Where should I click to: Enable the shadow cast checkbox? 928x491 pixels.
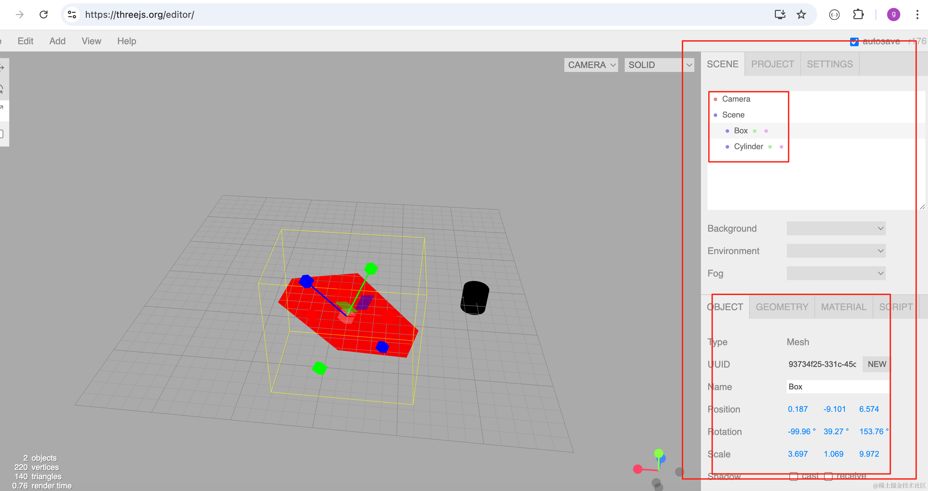pyautogui.click(x=794, y=476)
